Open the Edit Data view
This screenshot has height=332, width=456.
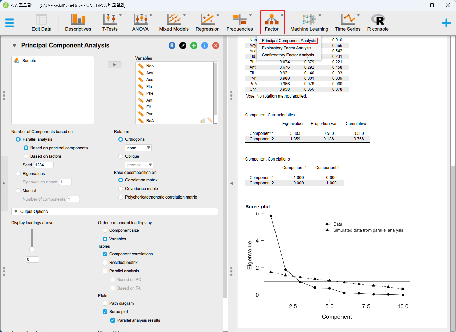click(41, 23)
